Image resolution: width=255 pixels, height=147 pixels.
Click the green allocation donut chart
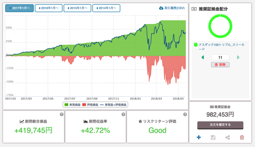click(220, 26)
